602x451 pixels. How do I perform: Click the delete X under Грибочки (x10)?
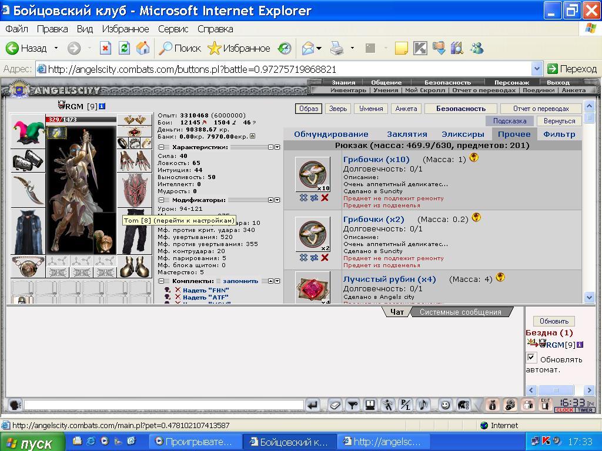pos(325,197)
